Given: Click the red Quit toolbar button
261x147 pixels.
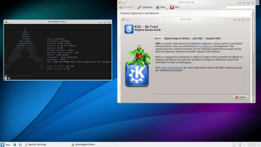Looking at the screenshot, I should (x=174, y=7).
